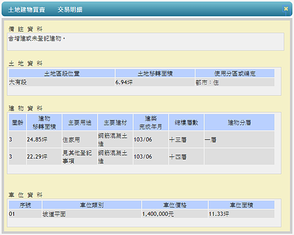Select the 1,400,000元 parking price cell
Image resolution: width=294 pixels, height=235 pixels.
pyautogui.click(x=175, y=213)
